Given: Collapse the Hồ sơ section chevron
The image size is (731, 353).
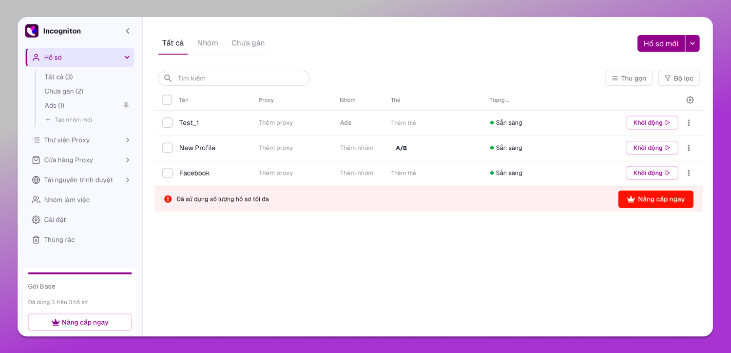Looking at the screenshot, I should point(127,58).
